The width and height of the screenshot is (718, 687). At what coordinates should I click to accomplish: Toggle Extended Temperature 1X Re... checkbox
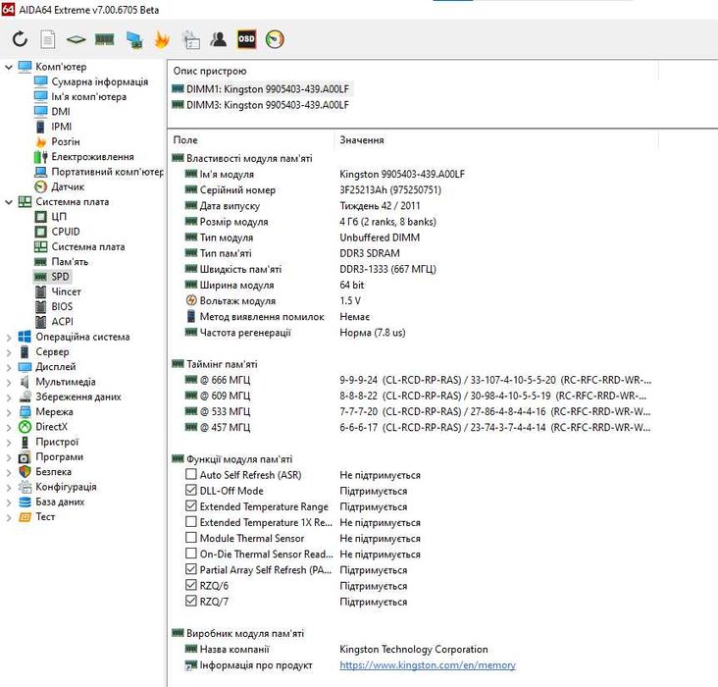point(191,521)
